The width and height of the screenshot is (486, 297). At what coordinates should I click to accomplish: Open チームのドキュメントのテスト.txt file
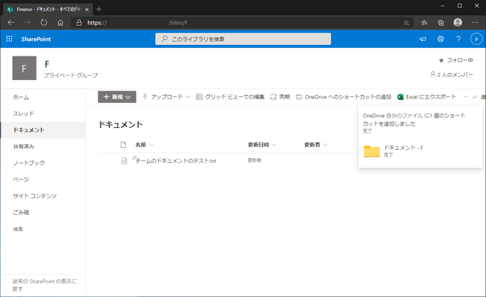176,161
